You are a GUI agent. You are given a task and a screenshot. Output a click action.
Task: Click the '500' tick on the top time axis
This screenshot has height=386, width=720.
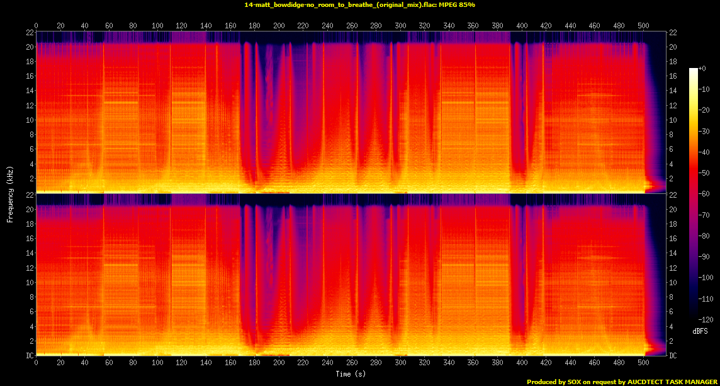(x=644, y=25)
